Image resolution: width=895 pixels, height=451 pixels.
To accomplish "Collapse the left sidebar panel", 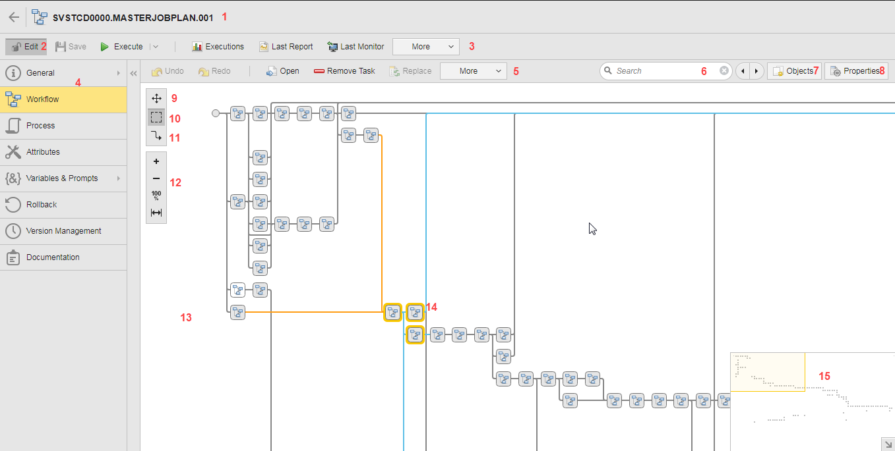I will (x=133, y=73).
